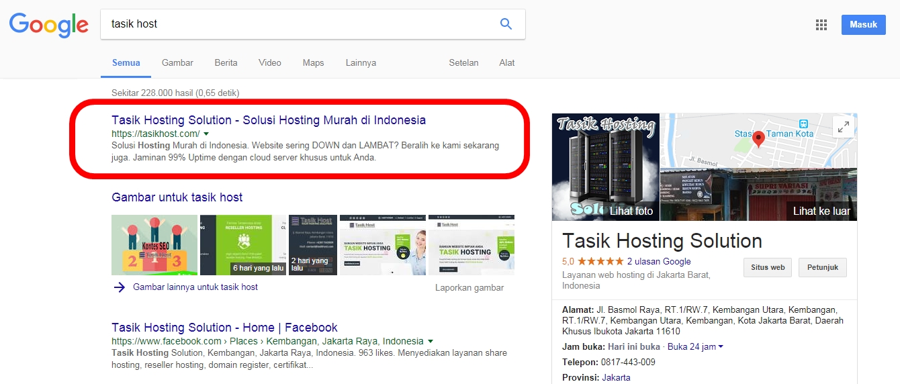Click the Facebook URL breadcrumb text
900x384 pixels.
click(267, 341)
